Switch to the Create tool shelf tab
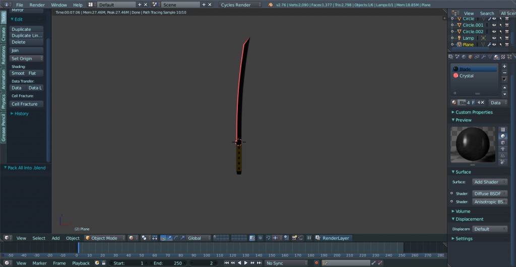 [x=4, y=34]
